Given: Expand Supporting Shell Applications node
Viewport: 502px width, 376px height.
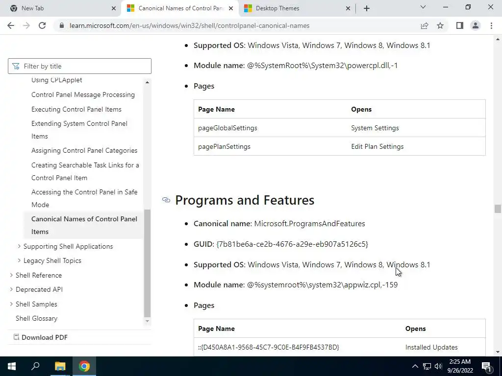Looking at the screenshot, I should pos(19,246).
